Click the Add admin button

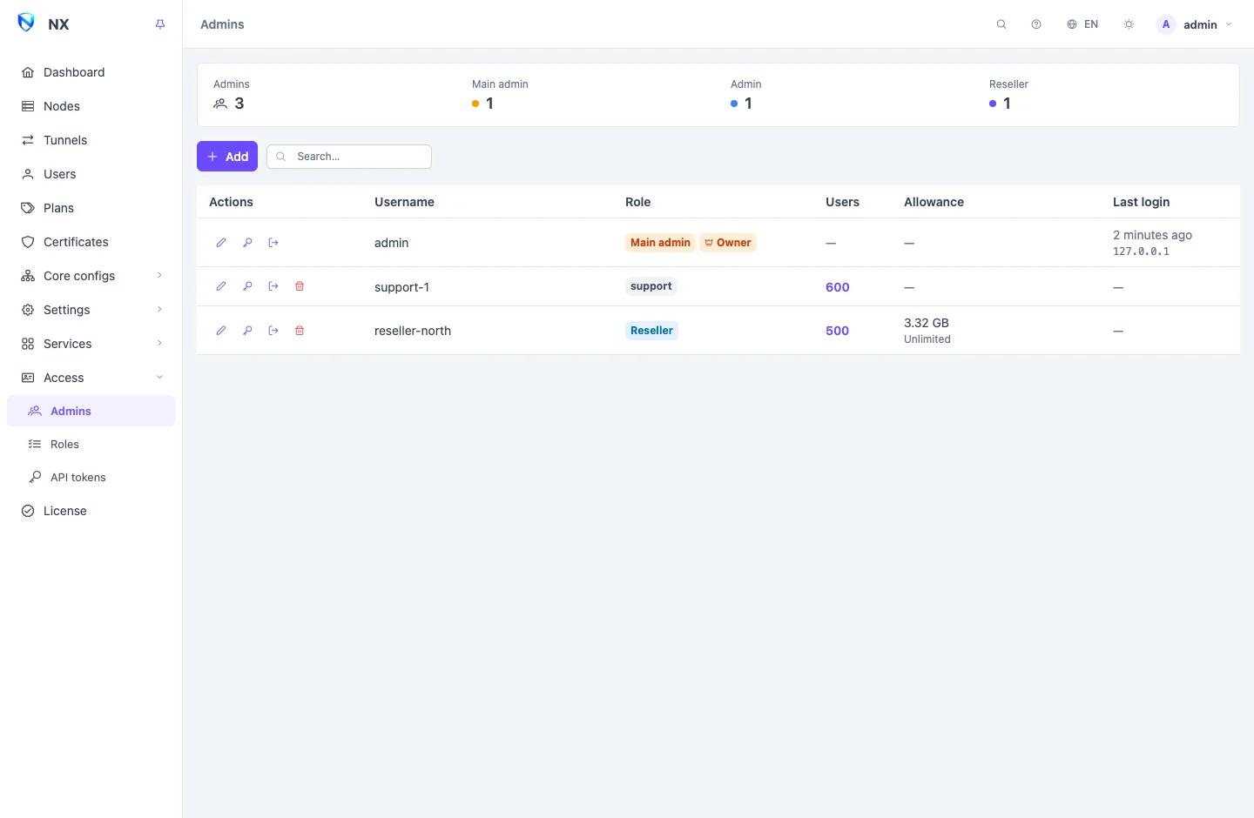point(227,157)
